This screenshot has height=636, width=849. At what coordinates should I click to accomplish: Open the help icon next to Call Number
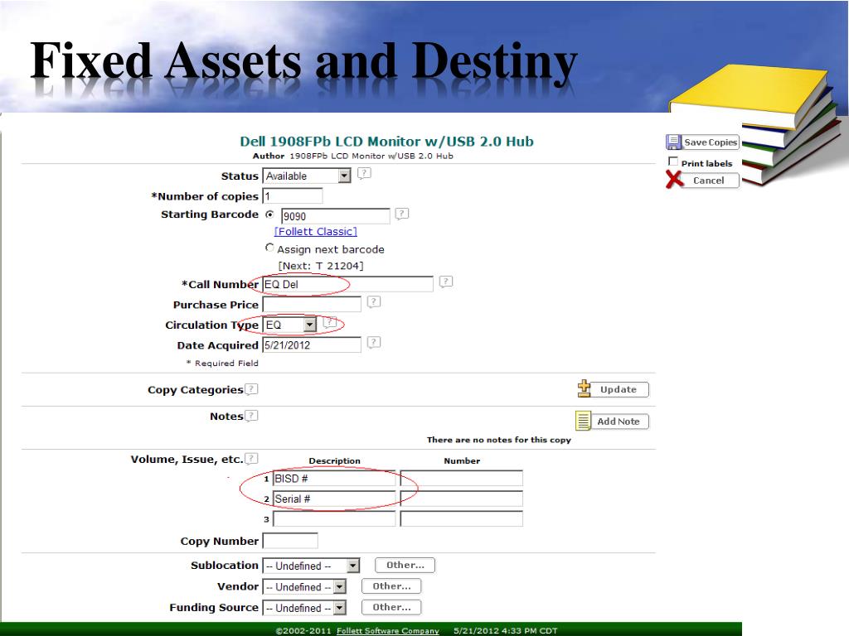click(x=445, y=282)
